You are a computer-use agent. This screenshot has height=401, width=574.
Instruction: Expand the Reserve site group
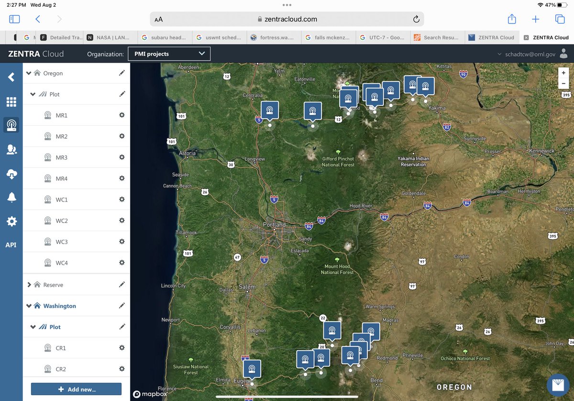pyautogui.click(x=29, y=285)
